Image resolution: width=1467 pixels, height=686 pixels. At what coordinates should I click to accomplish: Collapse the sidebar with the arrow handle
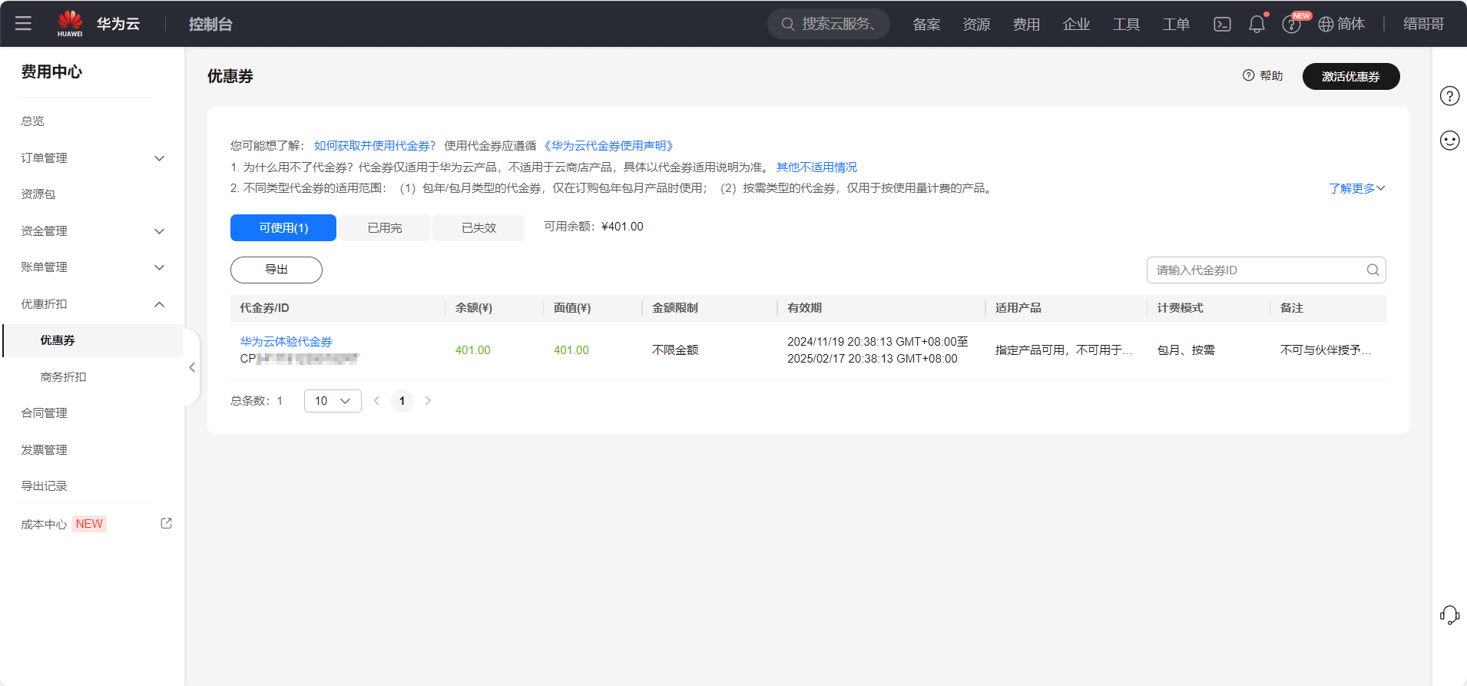coord(192,367)
